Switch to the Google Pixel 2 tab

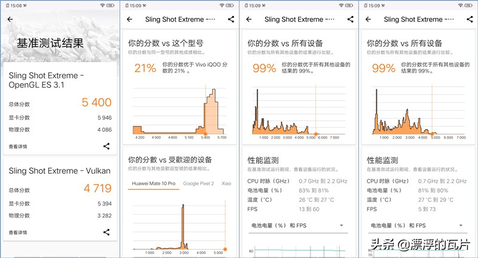tap(198, 183)
